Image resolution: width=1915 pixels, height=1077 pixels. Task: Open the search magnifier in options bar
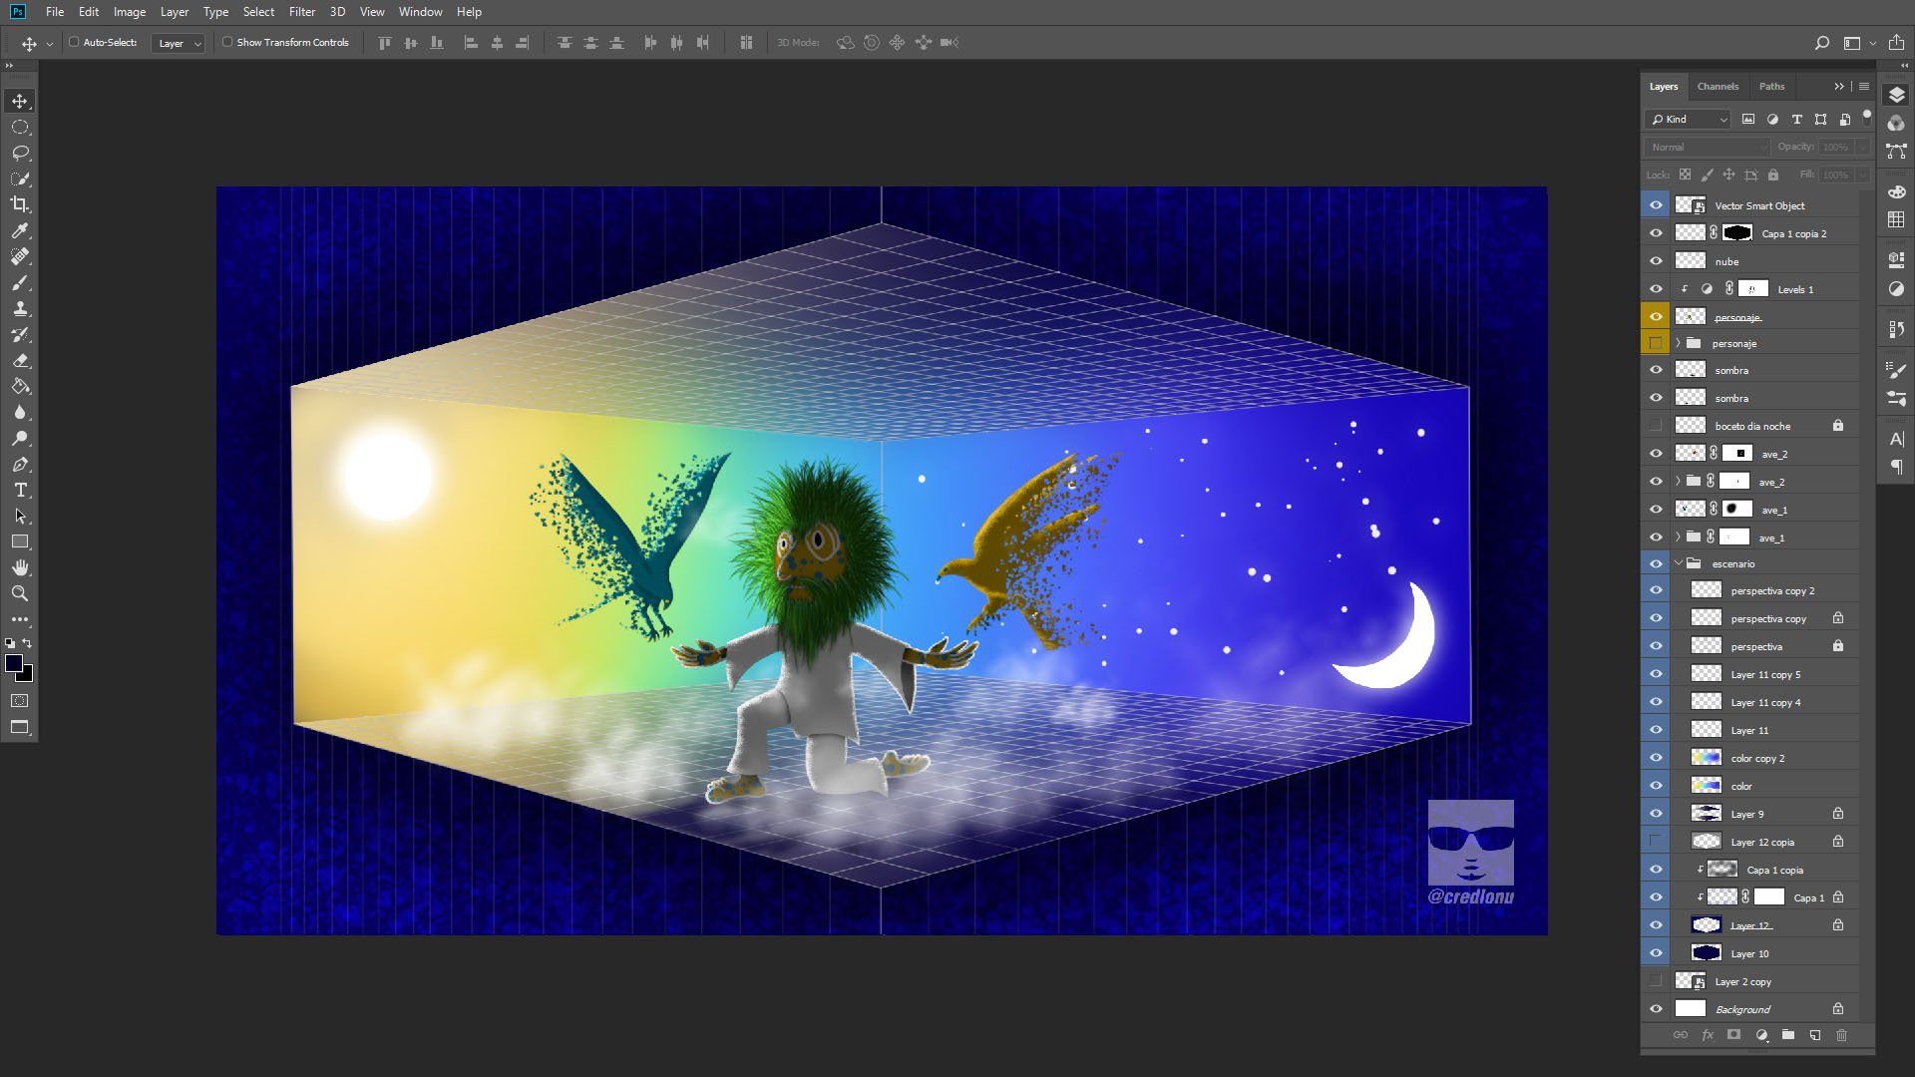point(1821,43)
